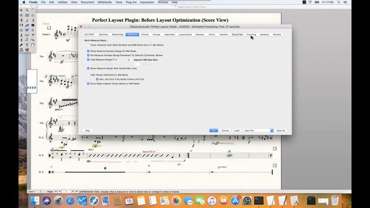Open the Trash in the Dock
This screenshot has width=370, height=208.
[x=335, y=200]
